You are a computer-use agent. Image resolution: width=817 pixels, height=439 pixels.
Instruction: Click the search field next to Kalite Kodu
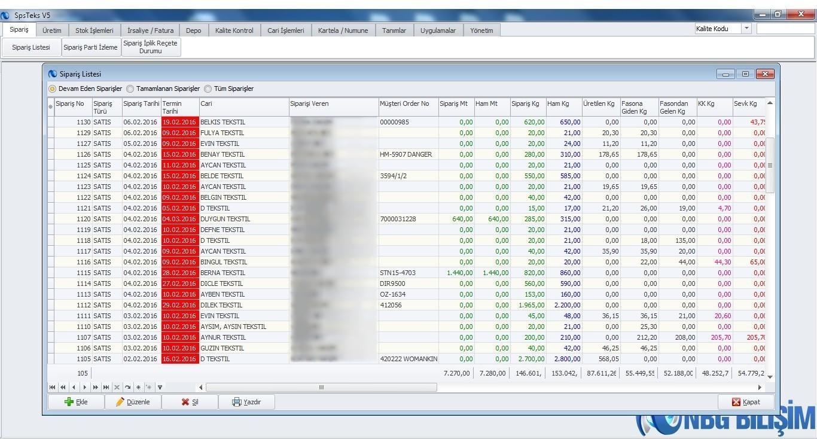pos(785,29)
